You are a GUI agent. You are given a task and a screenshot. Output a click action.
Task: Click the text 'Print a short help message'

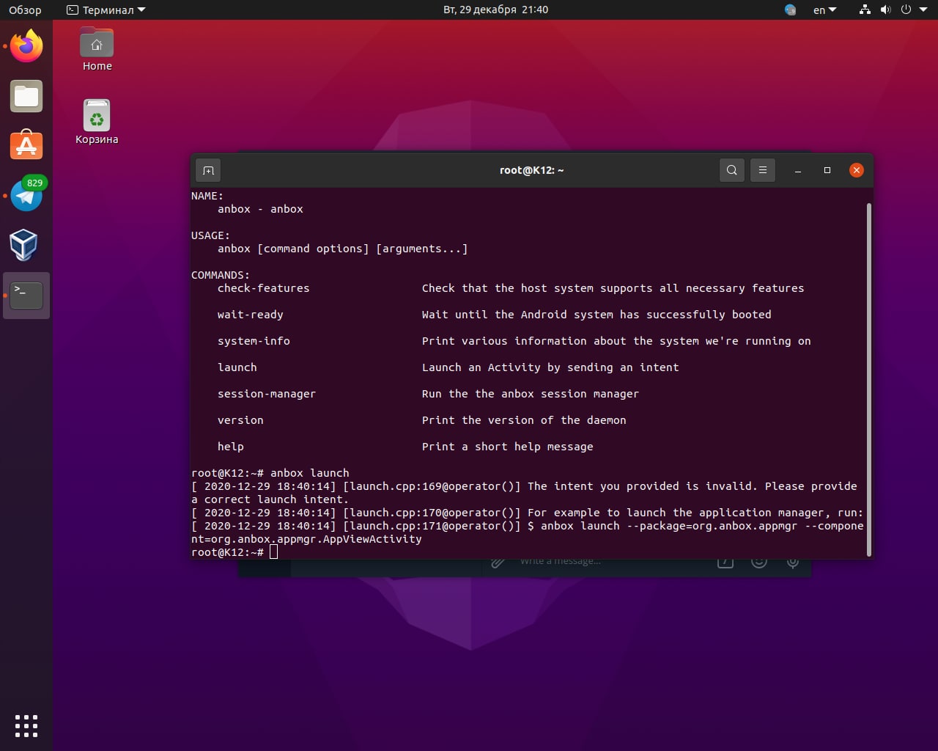pos(508,447)
